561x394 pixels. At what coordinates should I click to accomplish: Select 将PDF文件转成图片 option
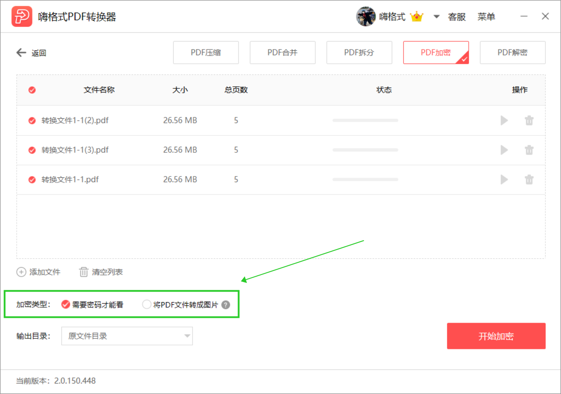[146, 305]
